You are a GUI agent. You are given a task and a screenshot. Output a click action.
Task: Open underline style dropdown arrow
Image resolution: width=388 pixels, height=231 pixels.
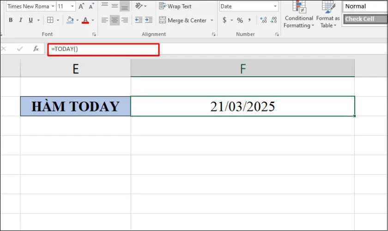point(38,20)
